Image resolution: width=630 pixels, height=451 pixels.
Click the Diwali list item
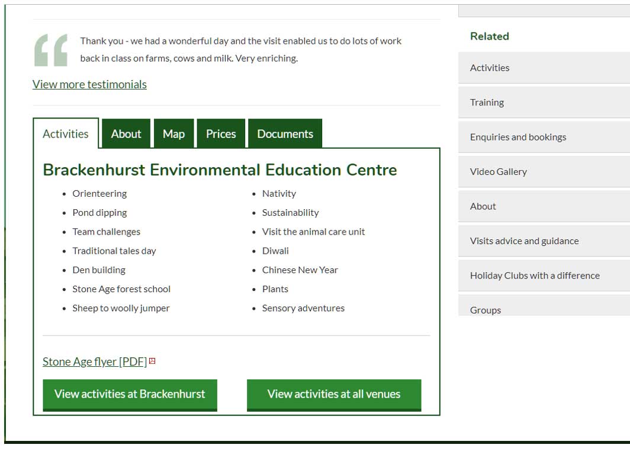[275, 251]
